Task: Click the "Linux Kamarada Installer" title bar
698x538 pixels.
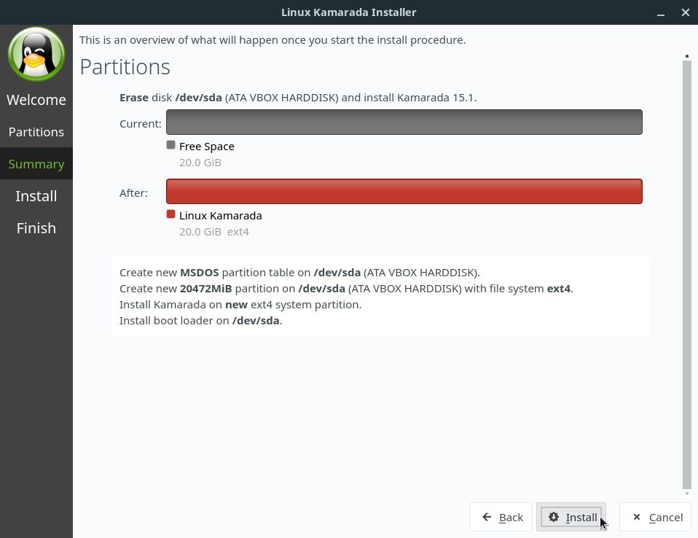Action: coord(348,12)
